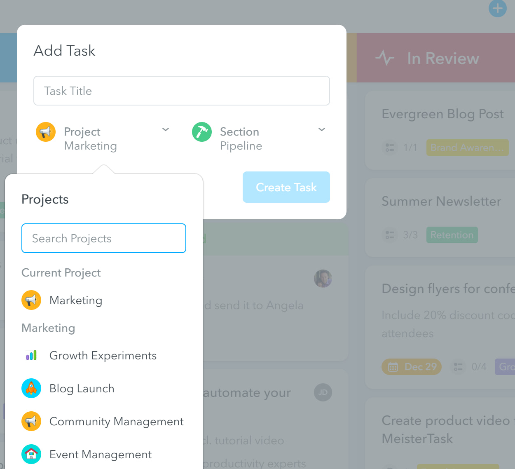Select the Blog Launch rocket icon
Viewport: 515px width, 469px height.
pos(31,388)
